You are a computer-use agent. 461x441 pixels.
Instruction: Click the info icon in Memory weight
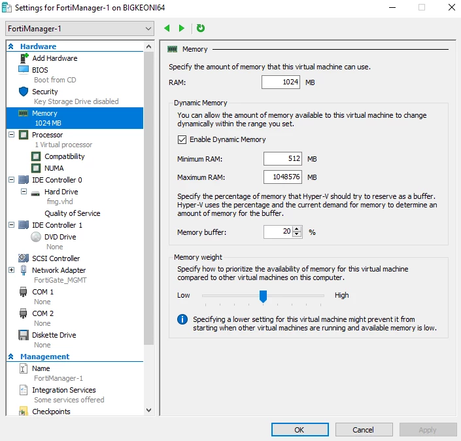click(x=182, y=319)
